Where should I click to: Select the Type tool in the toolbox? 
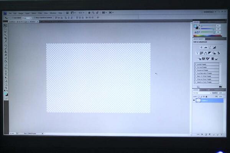coord(6,75)
